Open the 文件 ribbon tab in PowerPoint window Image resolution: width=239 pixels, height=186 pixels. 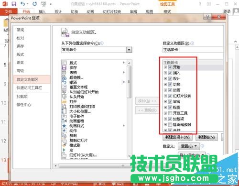tap(9, 11)
